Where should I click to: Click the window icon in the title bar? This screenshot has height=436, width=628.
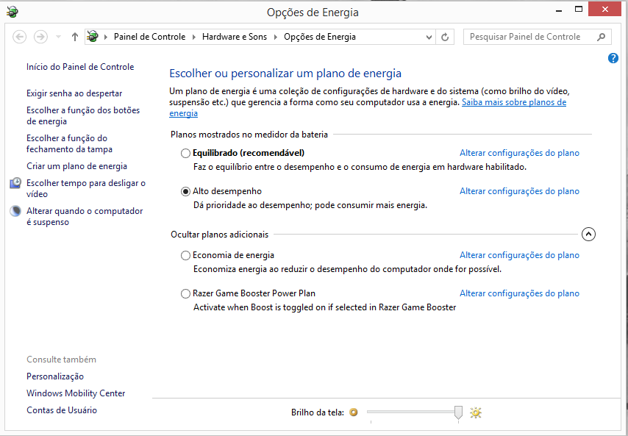coord(13,12)
